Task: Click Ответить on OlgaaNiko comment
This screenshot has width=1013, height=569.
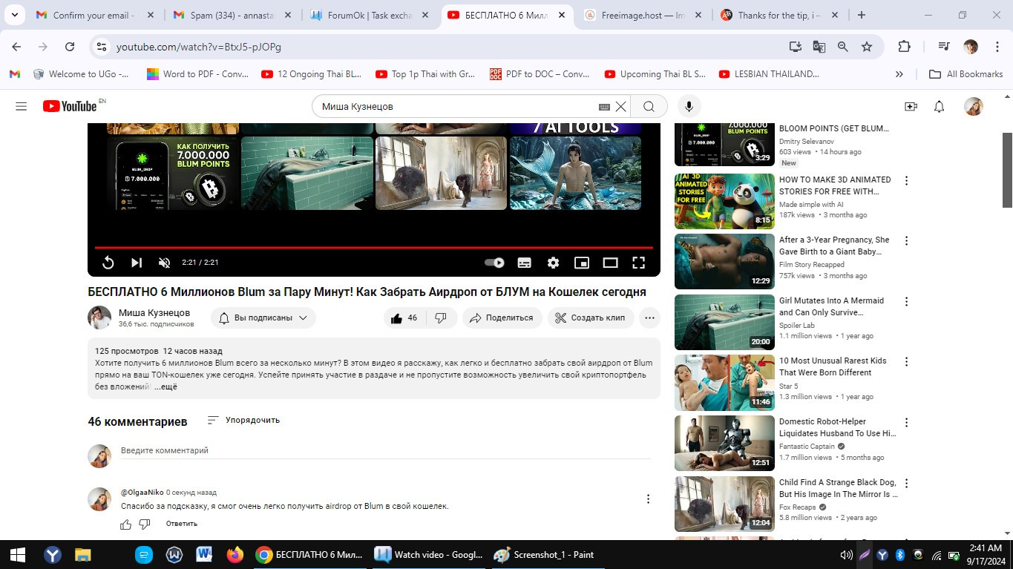Action: (182, 524)
